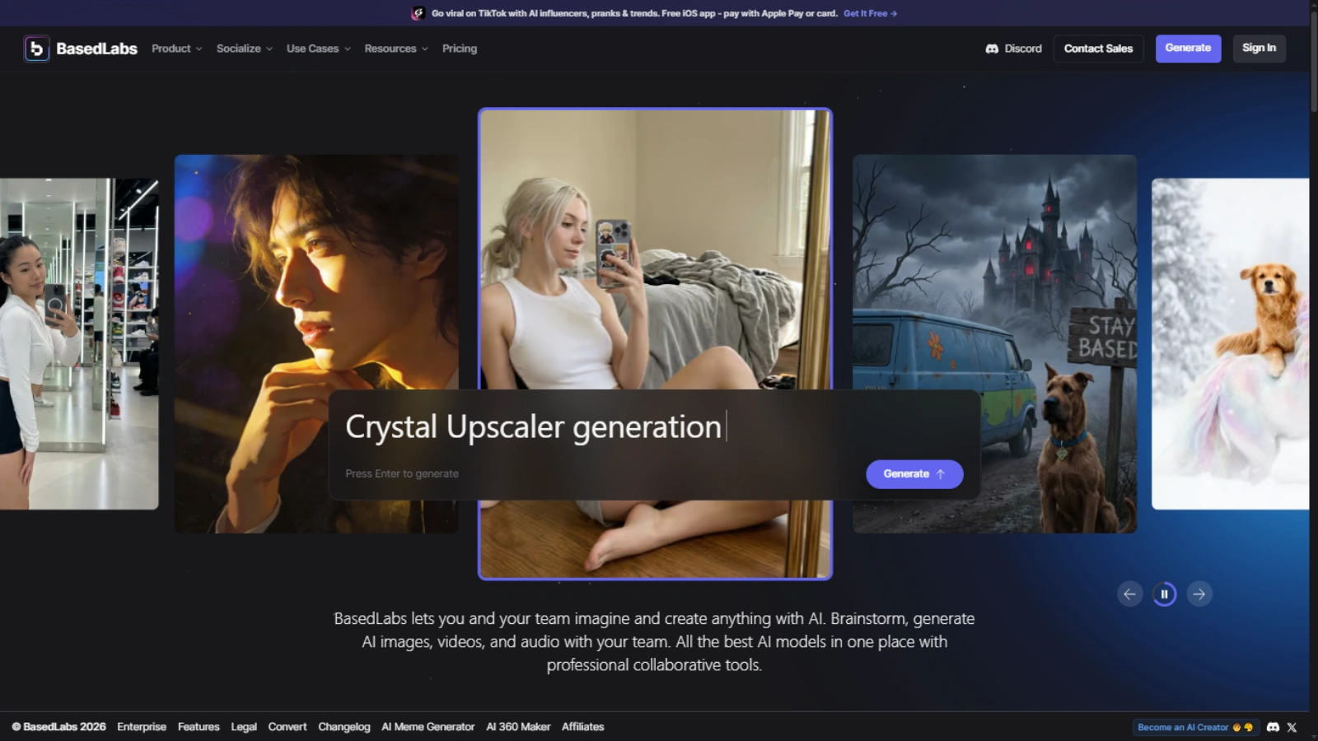Expand the Resources dropdown menu

click(x=395, y=49)
